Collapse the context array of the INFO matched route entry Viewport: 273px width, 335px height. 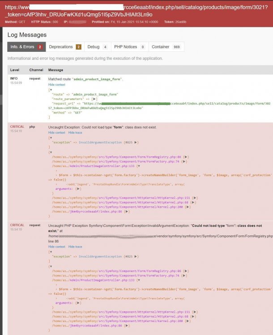(x=51, y=90)
